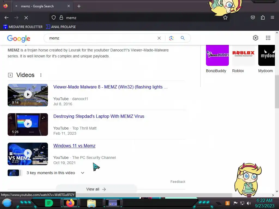Screen dimensions: 279x209
Task: Click the View all videos button
Action: pyautogui.click(x=96, y=189)
